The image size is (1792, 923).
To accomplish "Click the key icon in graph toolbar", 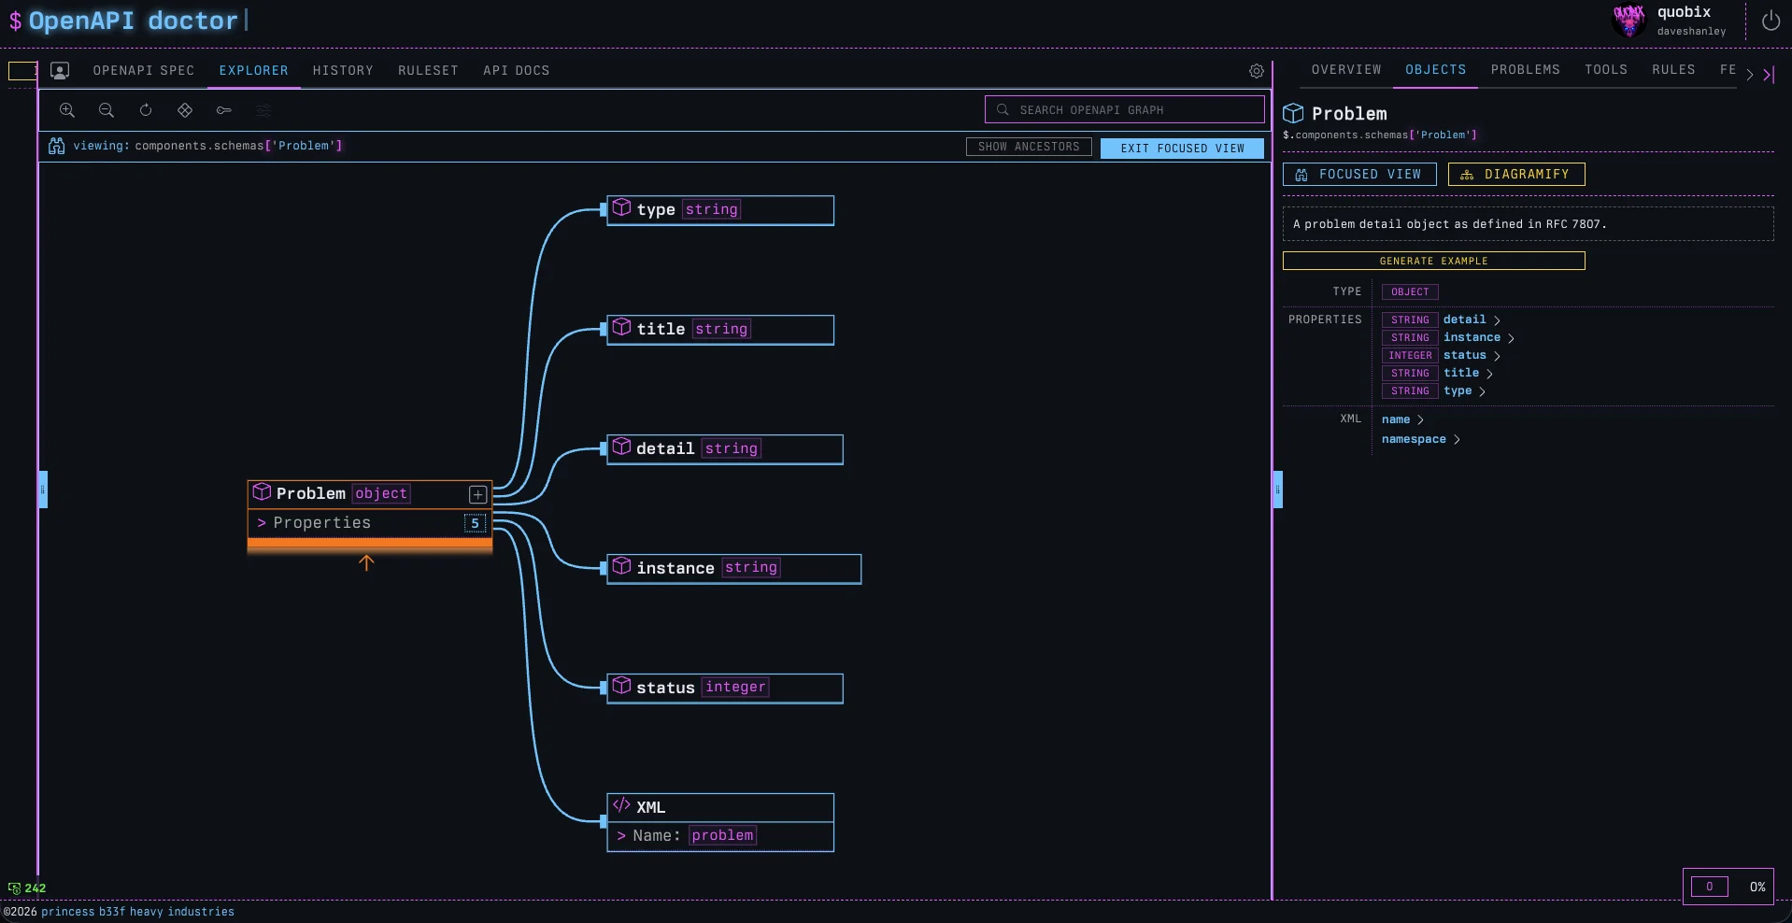I will pos(224,110).
